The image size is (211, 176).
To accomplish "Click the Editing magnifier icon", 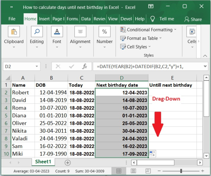I will point(36,32).
